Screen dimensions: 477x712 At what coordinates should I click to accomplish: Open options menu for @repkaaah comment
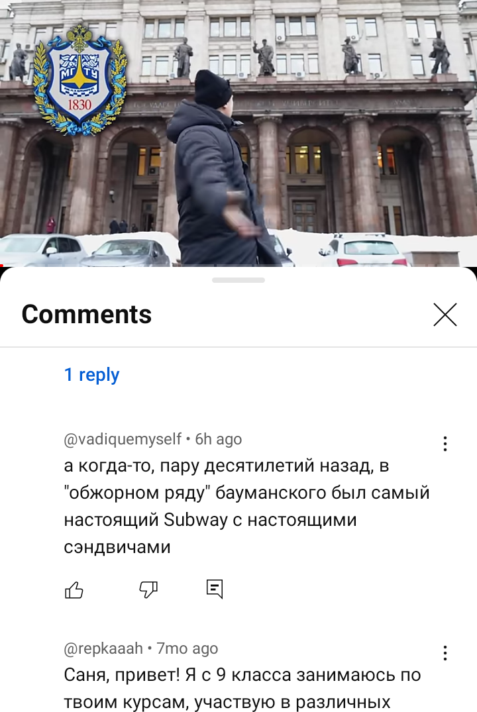[x=445, y=653]
